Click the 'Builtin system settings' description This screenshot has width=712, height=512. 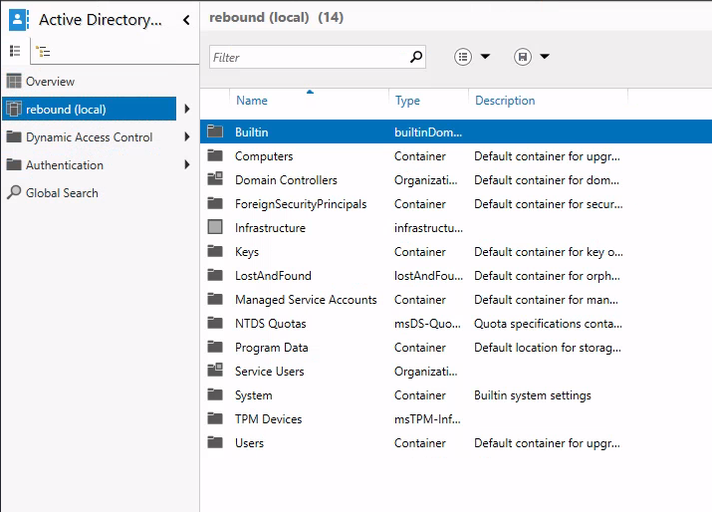pyautogui.click(x=533, y=395)
